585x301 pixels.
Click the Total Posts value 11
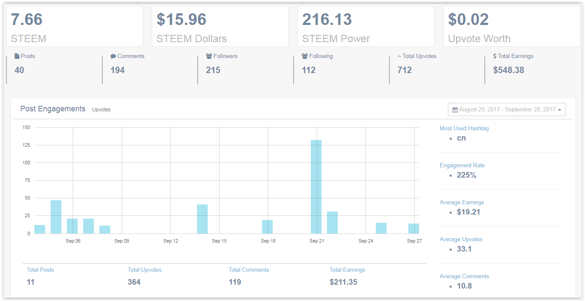[x=31, y=282]
